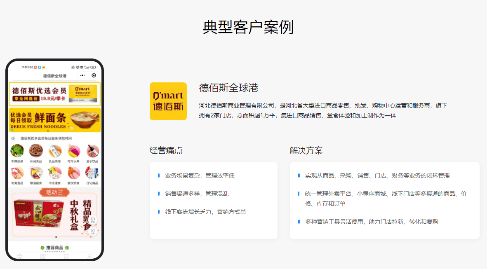Click the D'mart 德佰斯 yellow logo
This screenshot has width=487, height=269.
click(168, 101)
